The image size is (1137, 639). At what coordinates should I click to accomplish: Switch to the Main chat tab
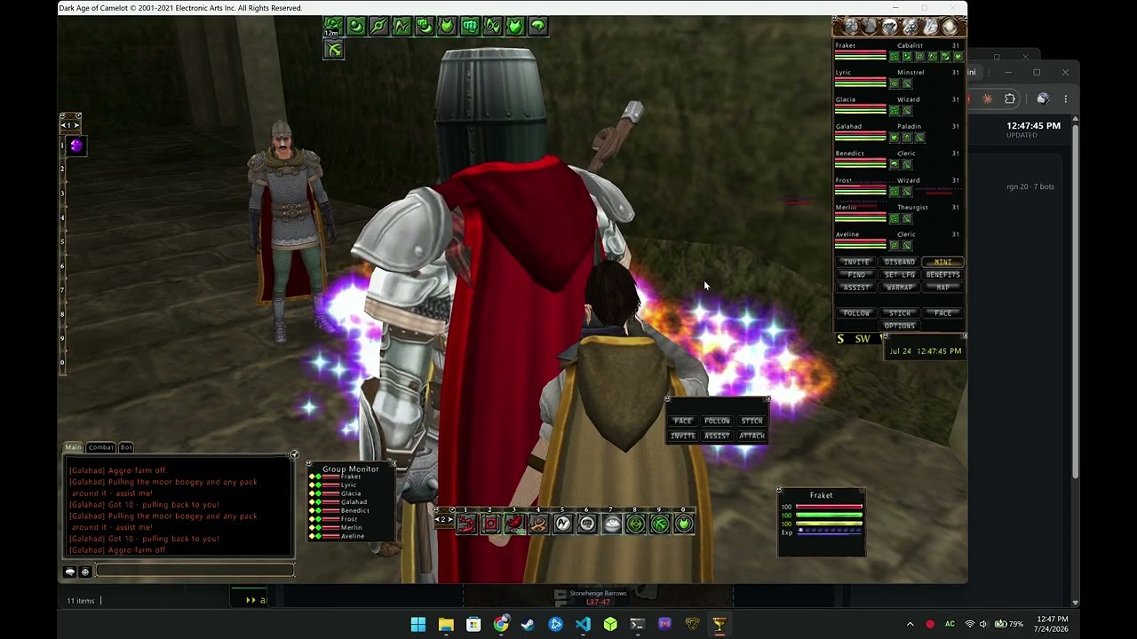(73, 447)
